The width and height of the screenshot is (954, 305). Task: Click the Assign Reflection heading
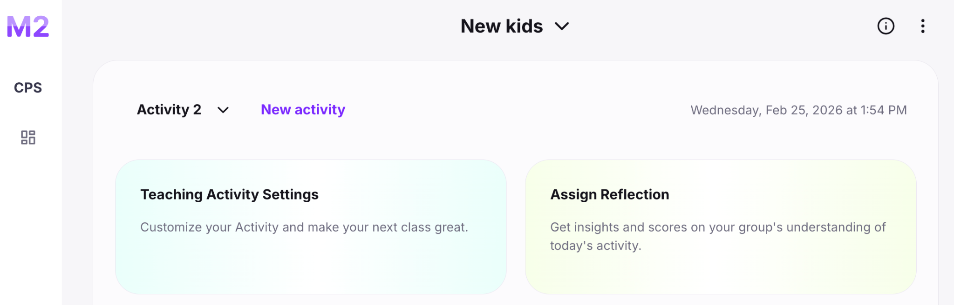tap(609, 194)
